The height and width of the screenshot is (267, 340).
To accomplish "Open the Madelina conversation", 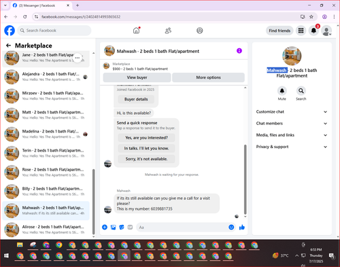I will [x=46, y=134].
